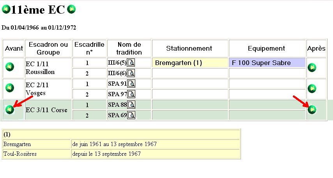The height and width of the screenshot is (178, 333).
Task: Click the green back arrow beside the 11ème EC title
Action: click(6, 9)
